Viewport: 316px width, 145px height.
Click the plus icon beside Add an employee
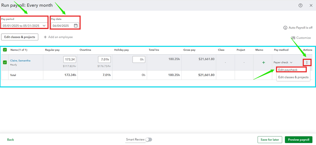click(x=45, y=37)
